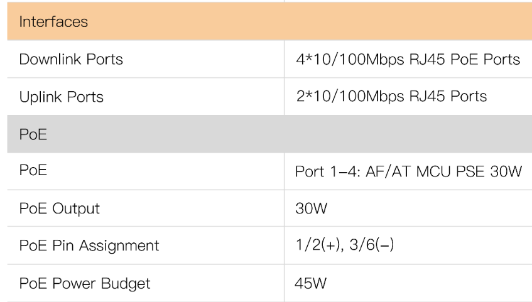
Task: Click the 45W power budget value
Action: [x=311, y=283]
